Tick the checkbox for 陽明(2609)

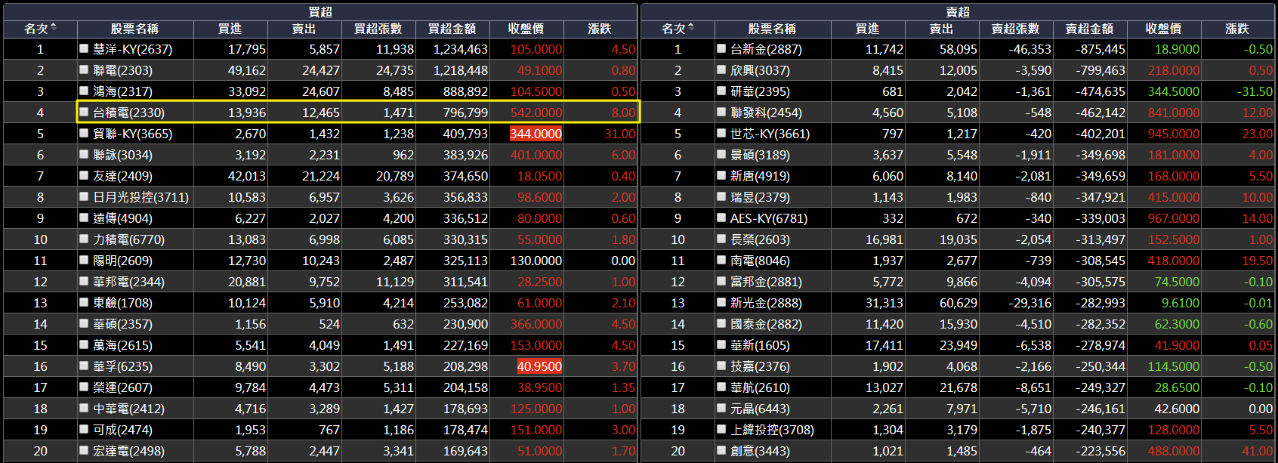pyautogui.click(x=85, y=260)
